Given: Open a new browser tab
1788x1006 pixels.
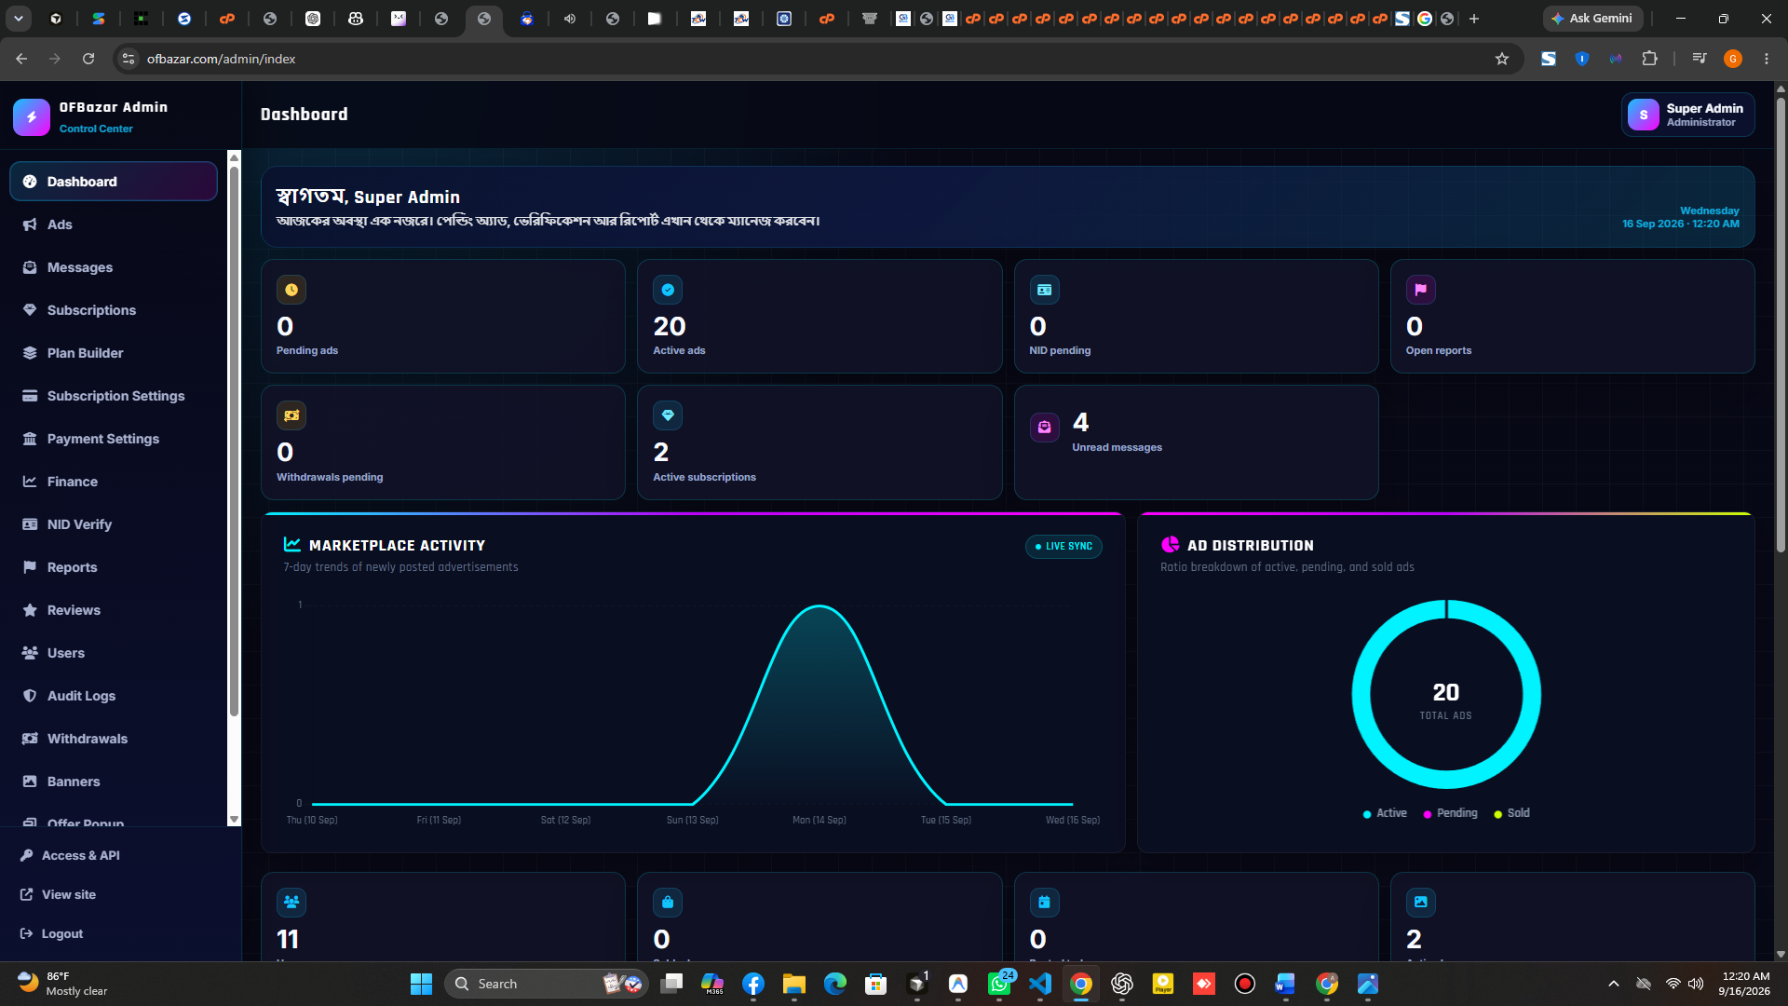Looking at the screenshot, I should pyautogui.click(x=1474, y=19).
